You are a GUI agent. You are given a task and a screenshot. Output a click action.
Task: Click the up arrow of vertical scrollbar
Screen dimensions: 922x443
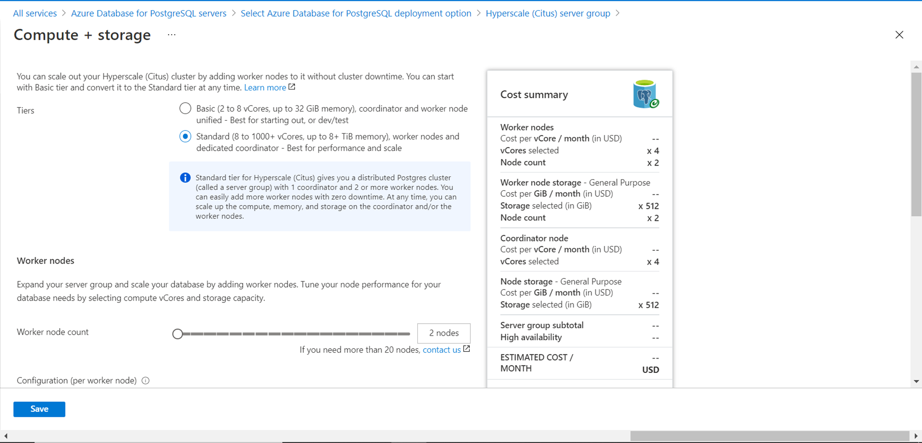(x=916, y=67)
